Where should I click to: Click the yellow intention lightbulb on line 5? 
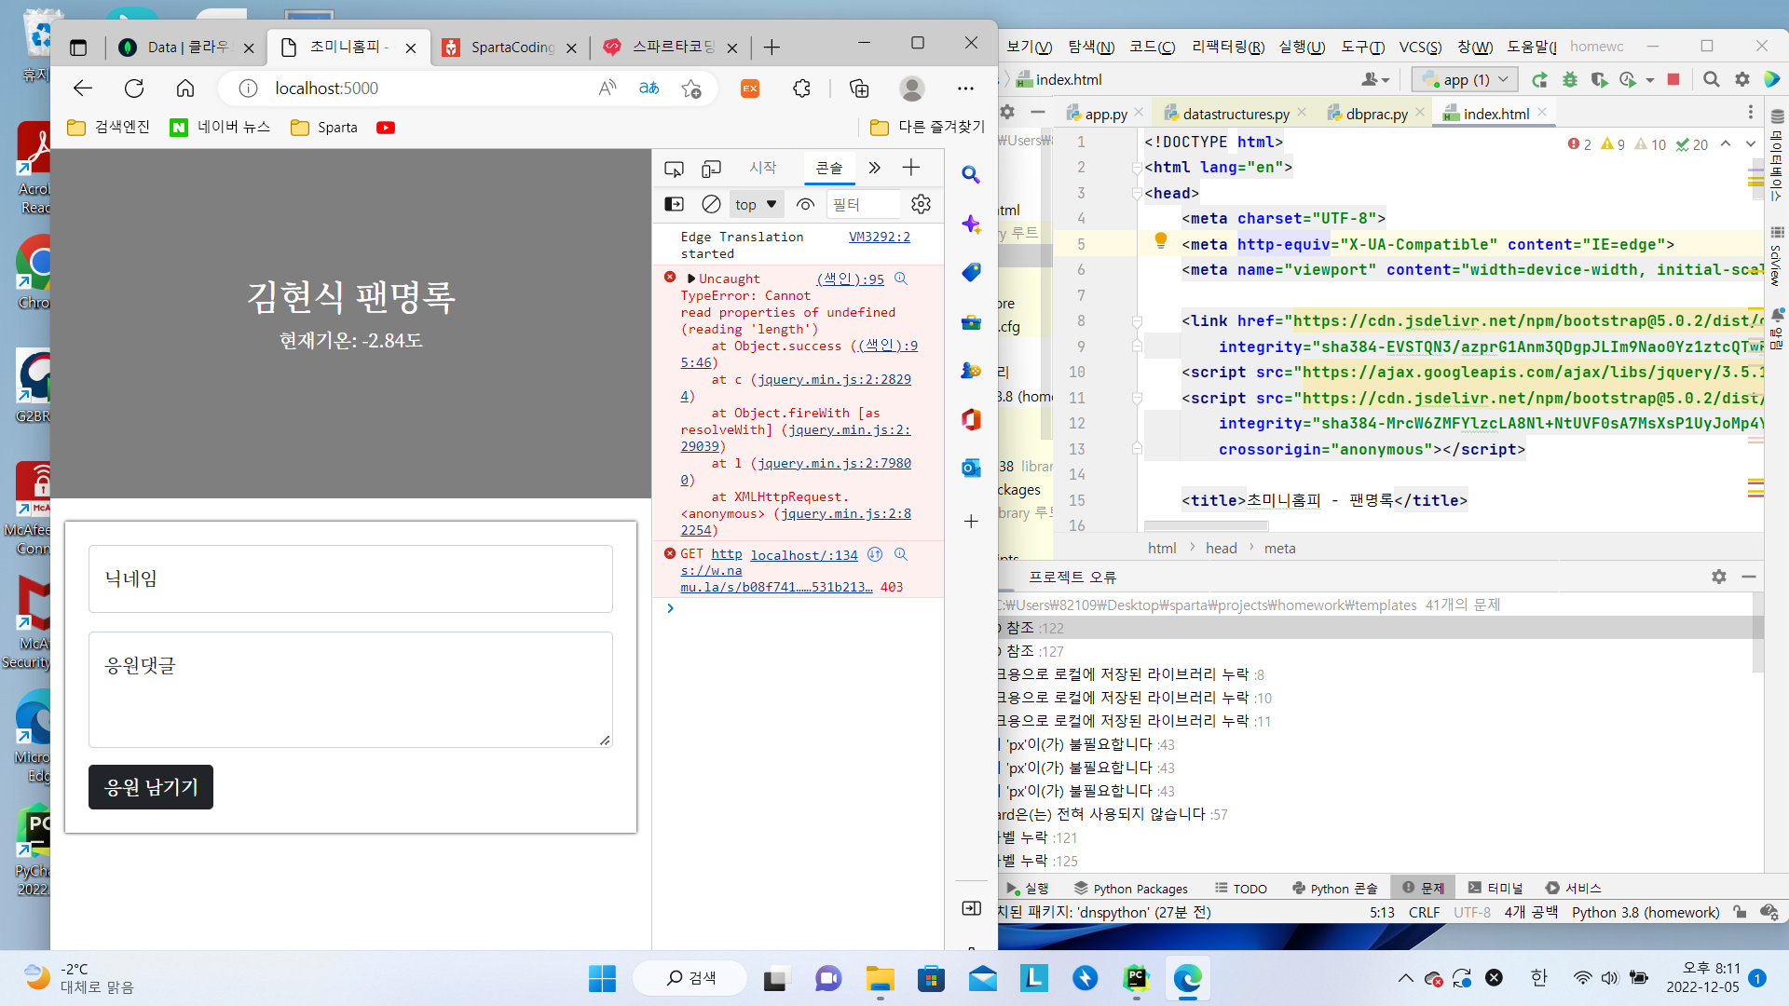pyautogui.click(x=1161, y=241)
